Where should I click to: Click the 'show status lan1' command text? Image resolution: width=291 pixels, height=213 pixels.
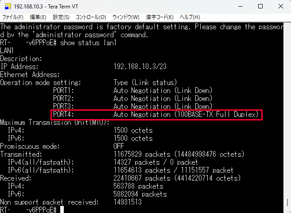pyautogui.click(x=88, y=43)
